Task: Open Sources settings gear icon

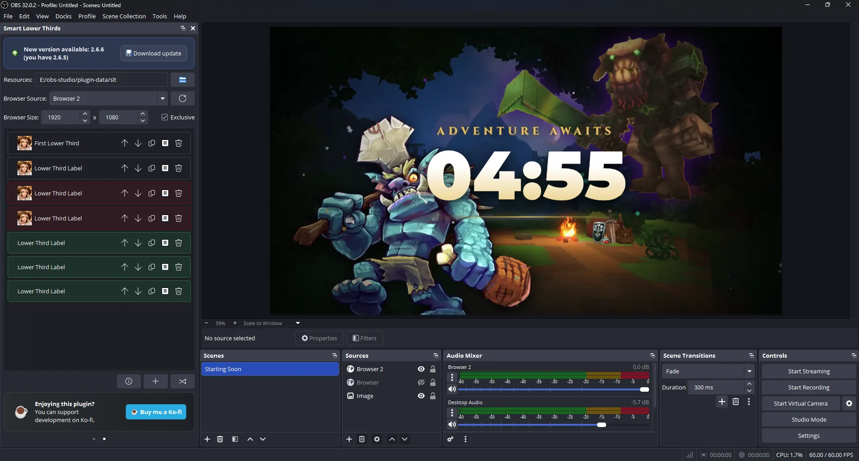Action: pos(376,439)
